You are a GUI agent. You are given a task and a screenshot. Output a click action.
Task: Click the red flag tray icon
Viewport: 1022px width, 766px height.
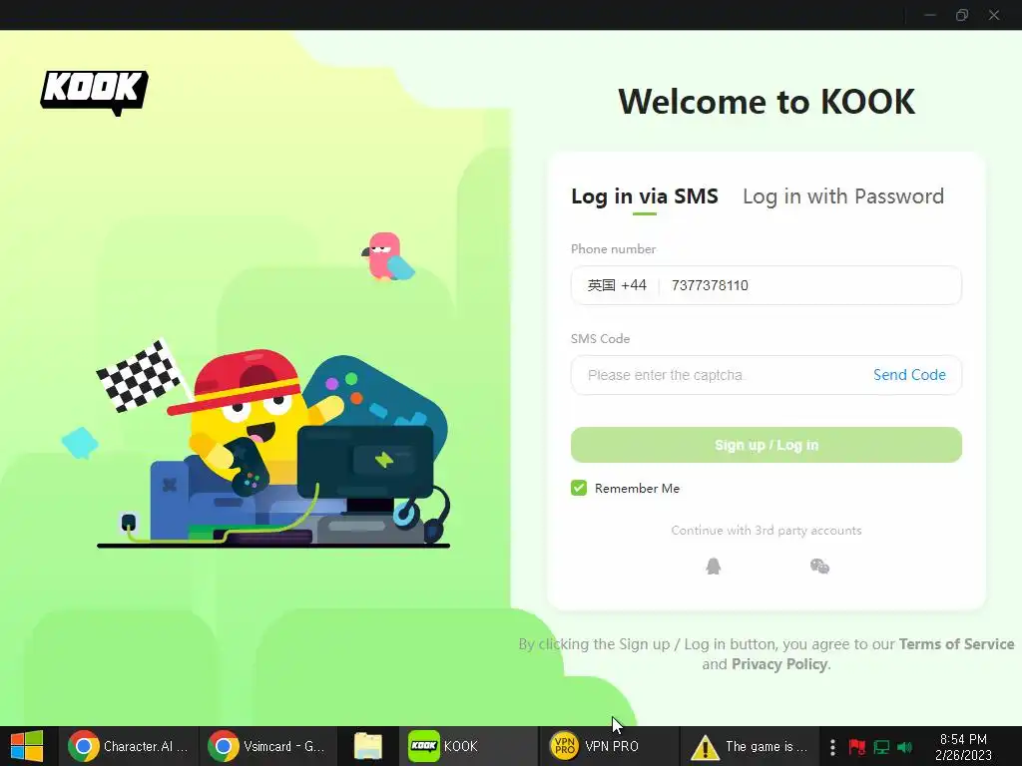857,747
